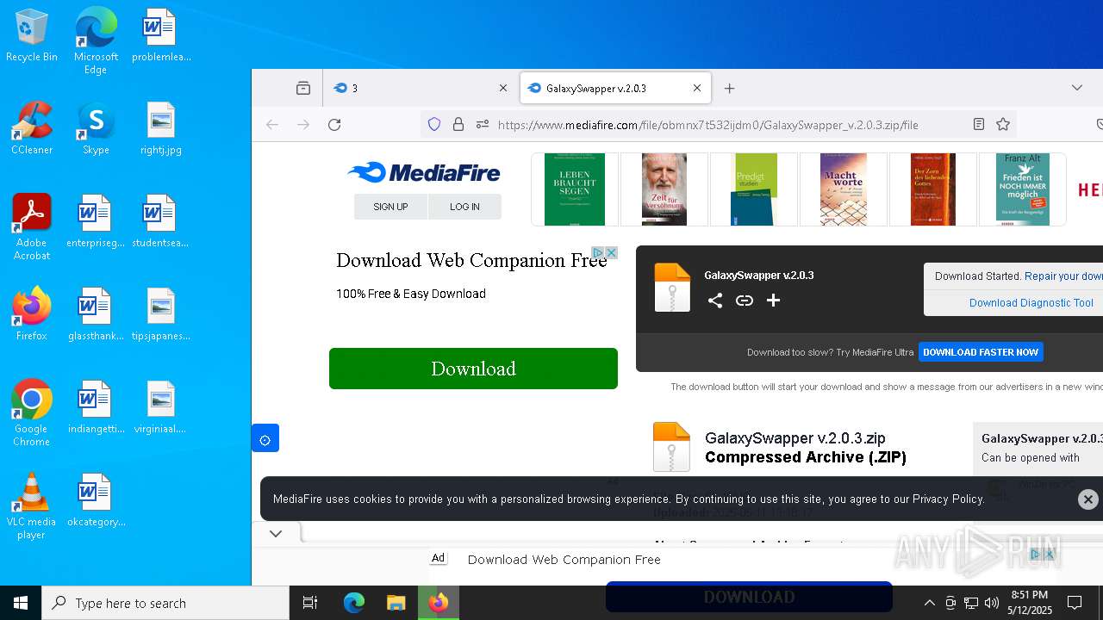Open VLC media player desktop shortcut
The height and width of the screenshot is (620, 1103).
click(32, 506)
